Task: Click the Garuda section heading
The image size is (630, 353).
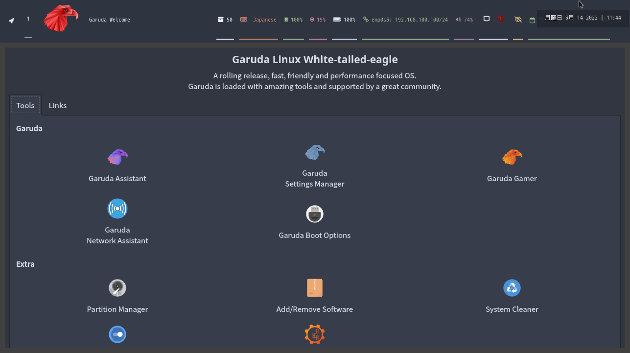Action: click(x=29, y=129)
